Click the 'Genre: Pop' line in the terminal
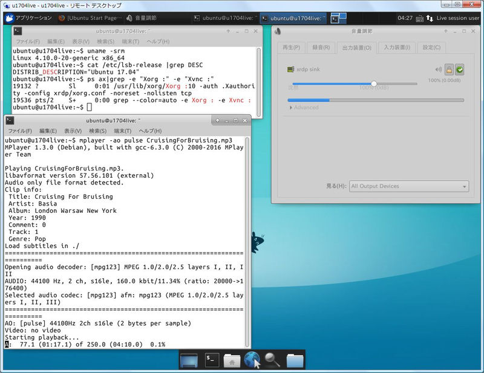Image resolution: width=484 pixels, height=373 pixels. pos(27,239)
